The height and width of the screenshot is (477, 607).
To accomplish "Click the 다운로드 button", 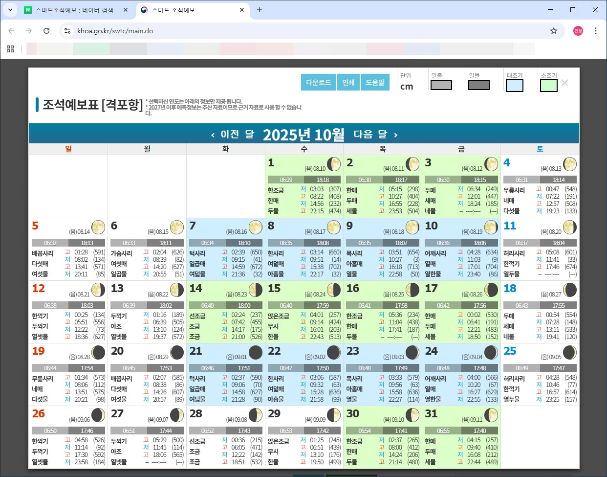I will tap(318, 82).
